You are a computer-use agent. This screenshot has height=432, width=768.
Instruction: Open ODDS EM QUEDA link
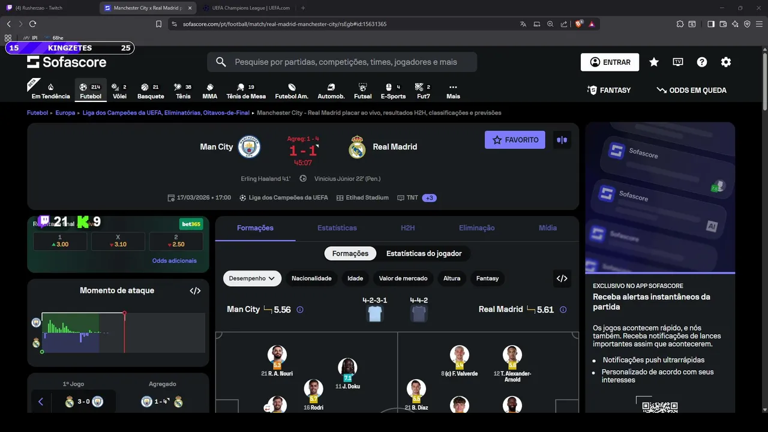[692, 90]
